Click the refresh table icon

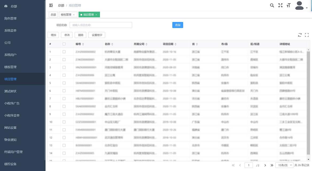(x=300, y=35)
